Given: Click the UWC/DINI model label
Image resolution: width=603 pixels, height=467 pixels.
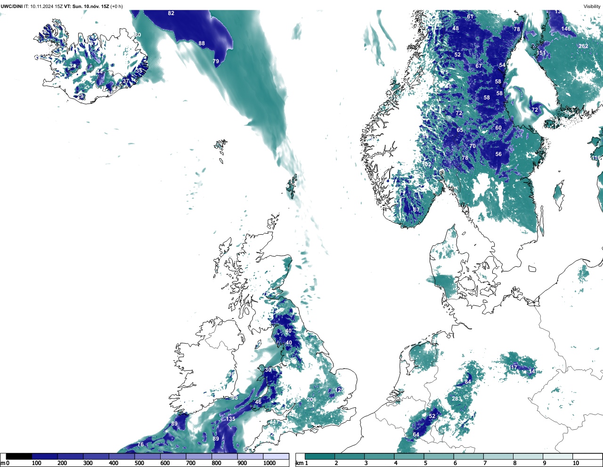Looking at the screenshot, I should (11, 6).
